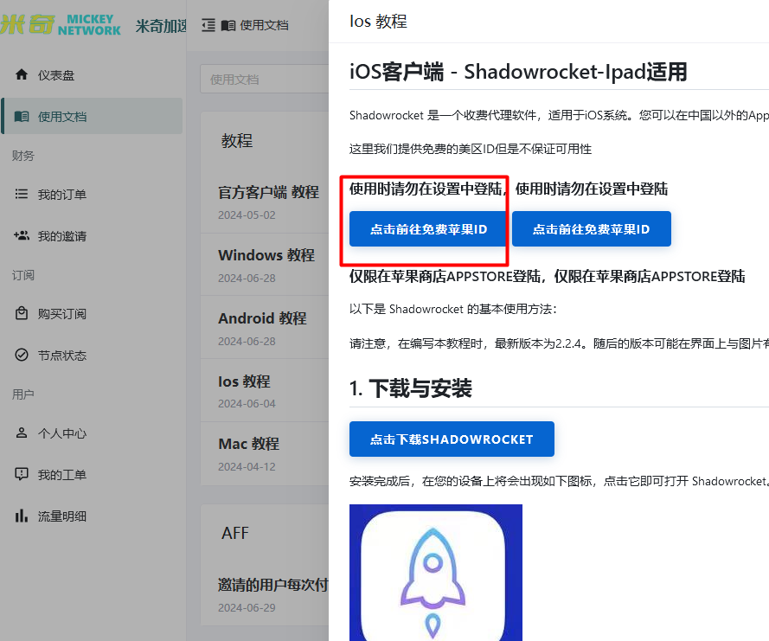Open 节点状态 page

tap(92, 355)
